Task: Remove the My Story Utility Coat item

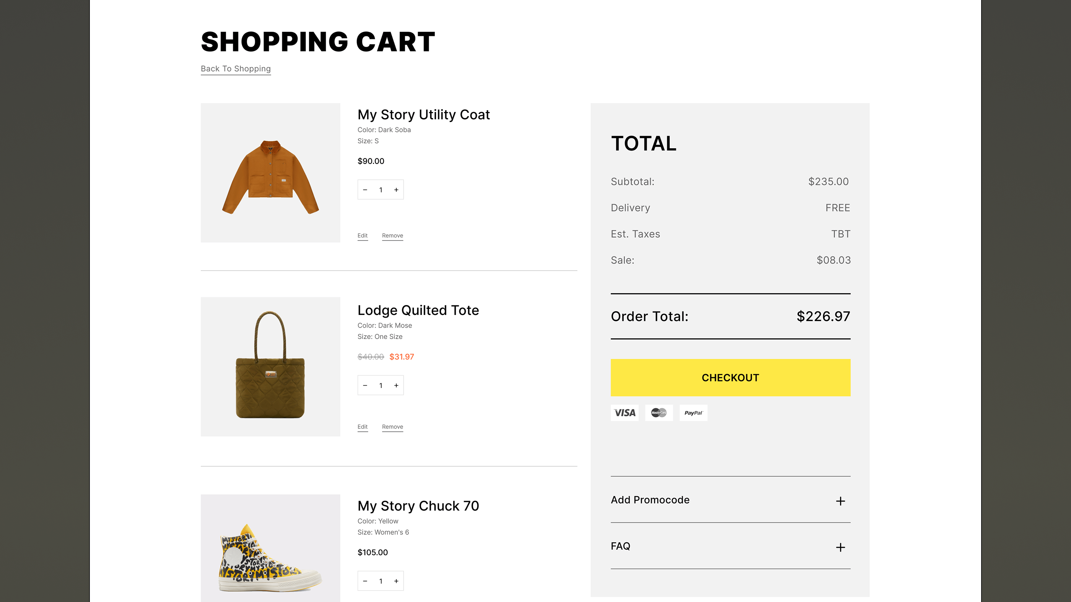Action: [x=392, y=235]
